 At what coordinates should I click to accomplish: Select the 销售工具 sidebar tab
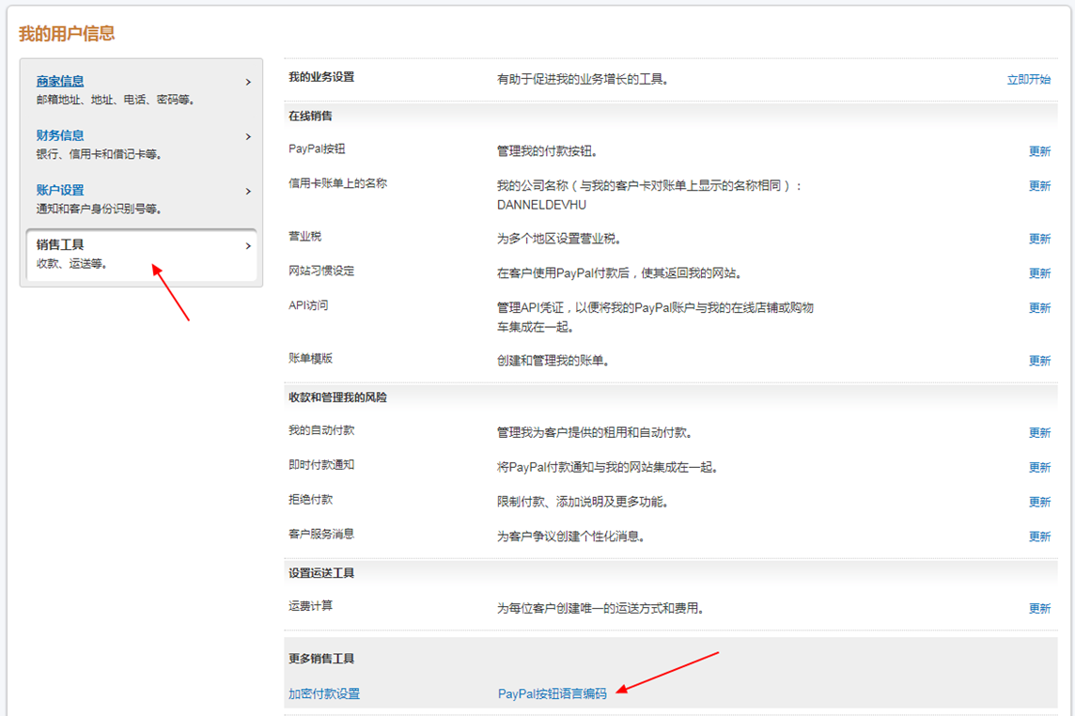click(x=60, y=245)
